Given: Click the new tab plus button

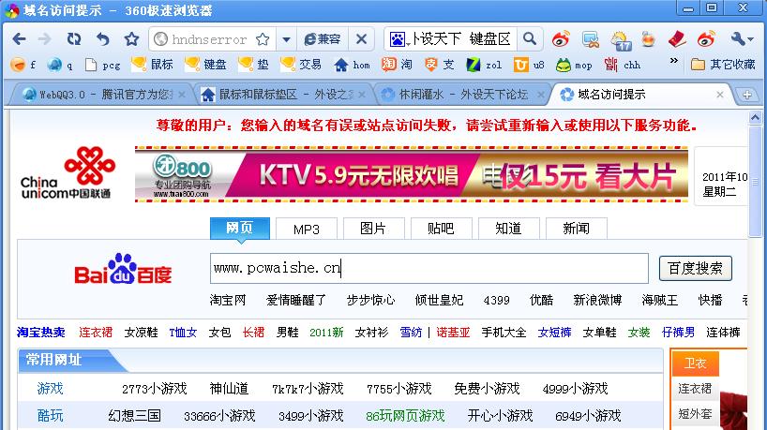Looking at the screenshot, I should coord(747,95).
